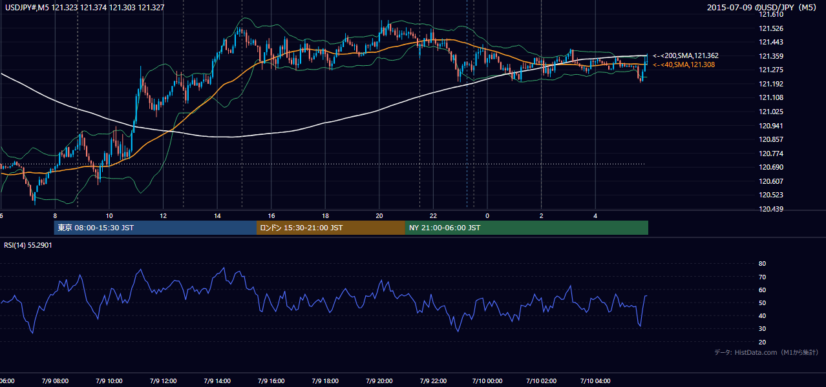The width and height of the screenshot is (826, 387).
Task: Click price axis value 121.359
Action: (770, 56)
